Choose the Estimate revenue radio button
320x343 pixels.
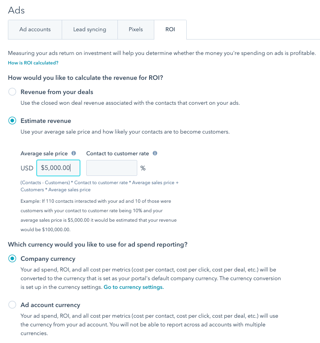click(x=13, y=121)
